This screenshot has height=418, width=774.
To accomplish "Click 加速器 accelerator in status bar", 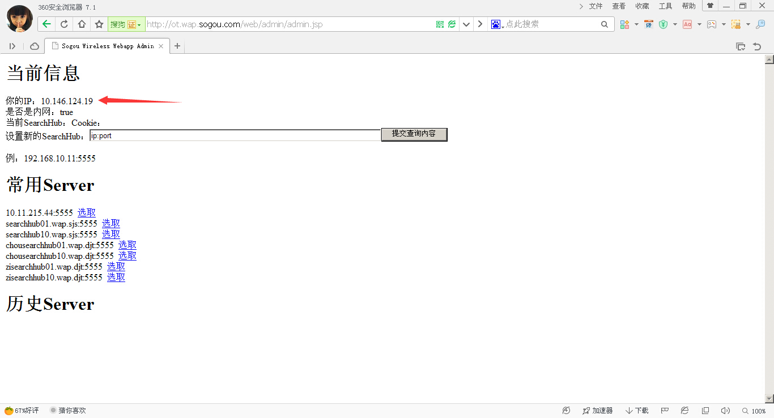I will pos(598,411).
